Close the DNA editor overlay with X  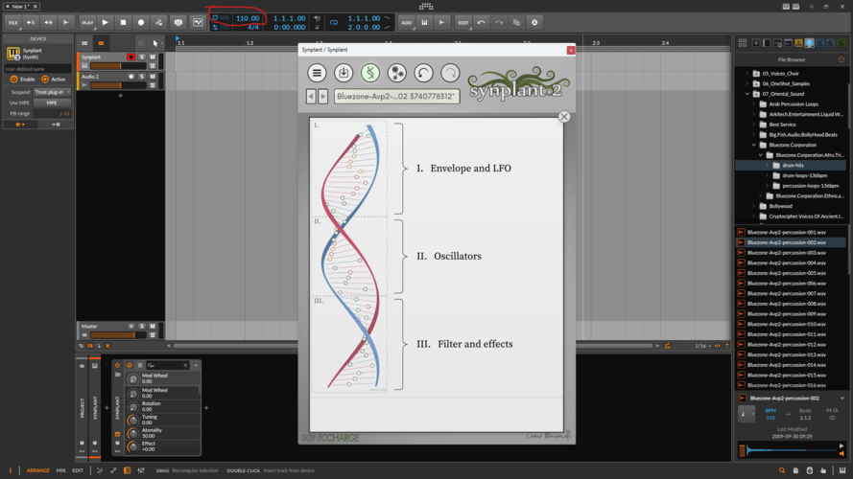point(564,117)
